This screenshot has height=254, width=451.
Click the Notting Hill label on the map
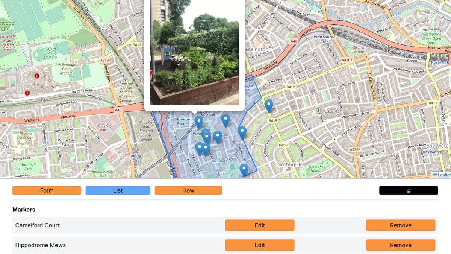pyautogui.click(x=291, y=165)
